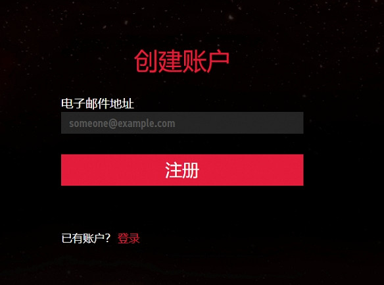This screenshot has height=285, width=384.
Task: Select the gray email text box
Action: click(x=182, y=123)
